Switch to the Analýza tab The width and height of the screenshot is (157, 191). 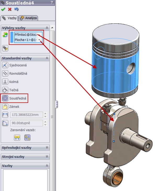tap(28, 18)
